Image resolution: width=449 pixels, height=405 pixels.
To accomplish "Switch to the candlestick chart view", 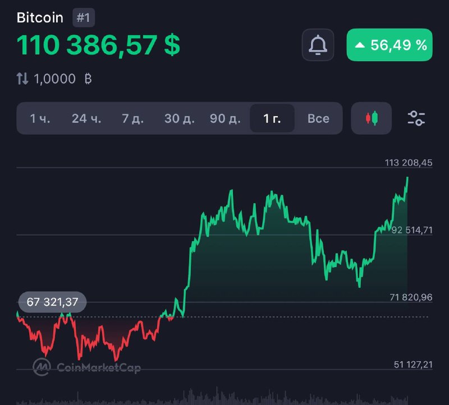I will (x=372, y=118).
